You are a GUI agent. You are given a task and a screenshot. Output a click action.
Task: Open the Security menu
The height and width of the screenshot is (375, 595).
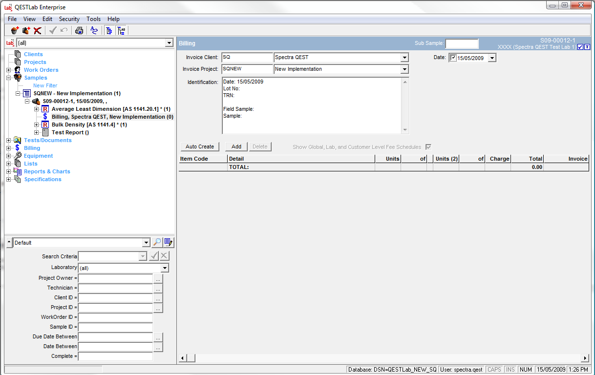[69, 19]
